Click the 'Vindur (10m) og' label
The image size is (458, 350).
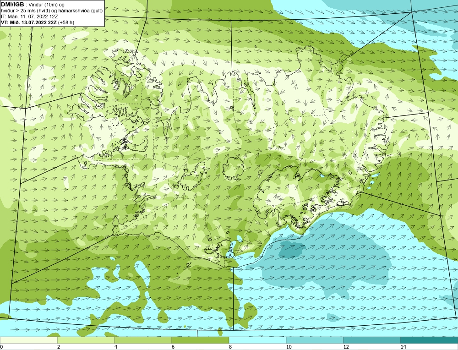click(x=46, y=5)
